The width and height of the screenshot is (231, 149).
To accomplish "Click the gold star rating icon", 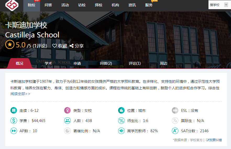I will tap(10, 45).
